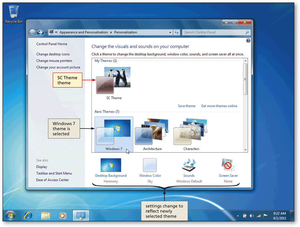The width and height of the screenshot is (300, 227).
Task: Close the Personalization window
Action: click(244, 22)
